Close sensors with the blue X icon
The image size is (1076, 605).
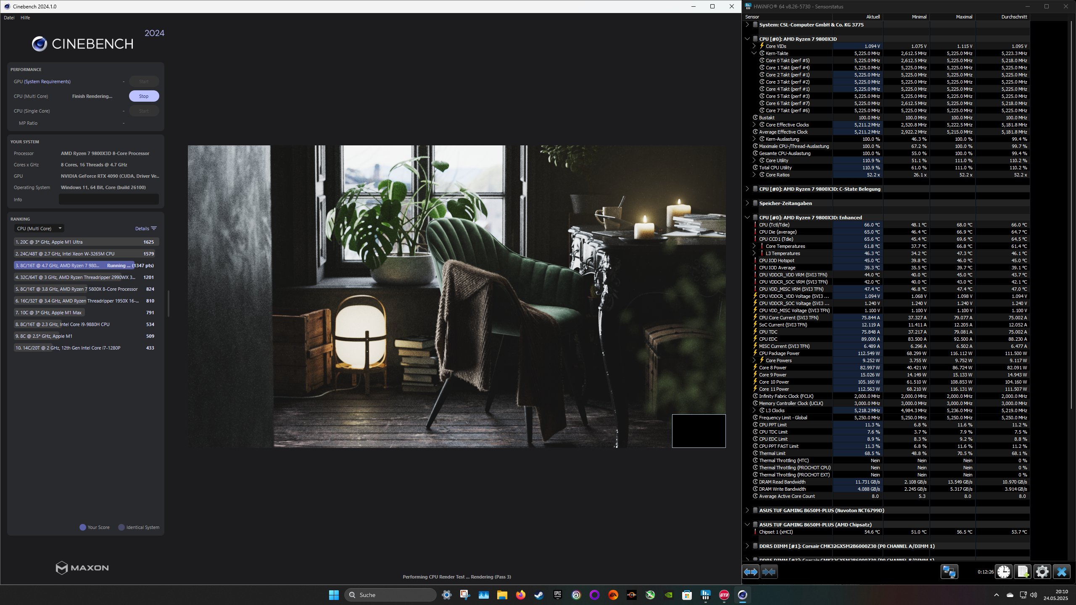(x=1062, y=572)
